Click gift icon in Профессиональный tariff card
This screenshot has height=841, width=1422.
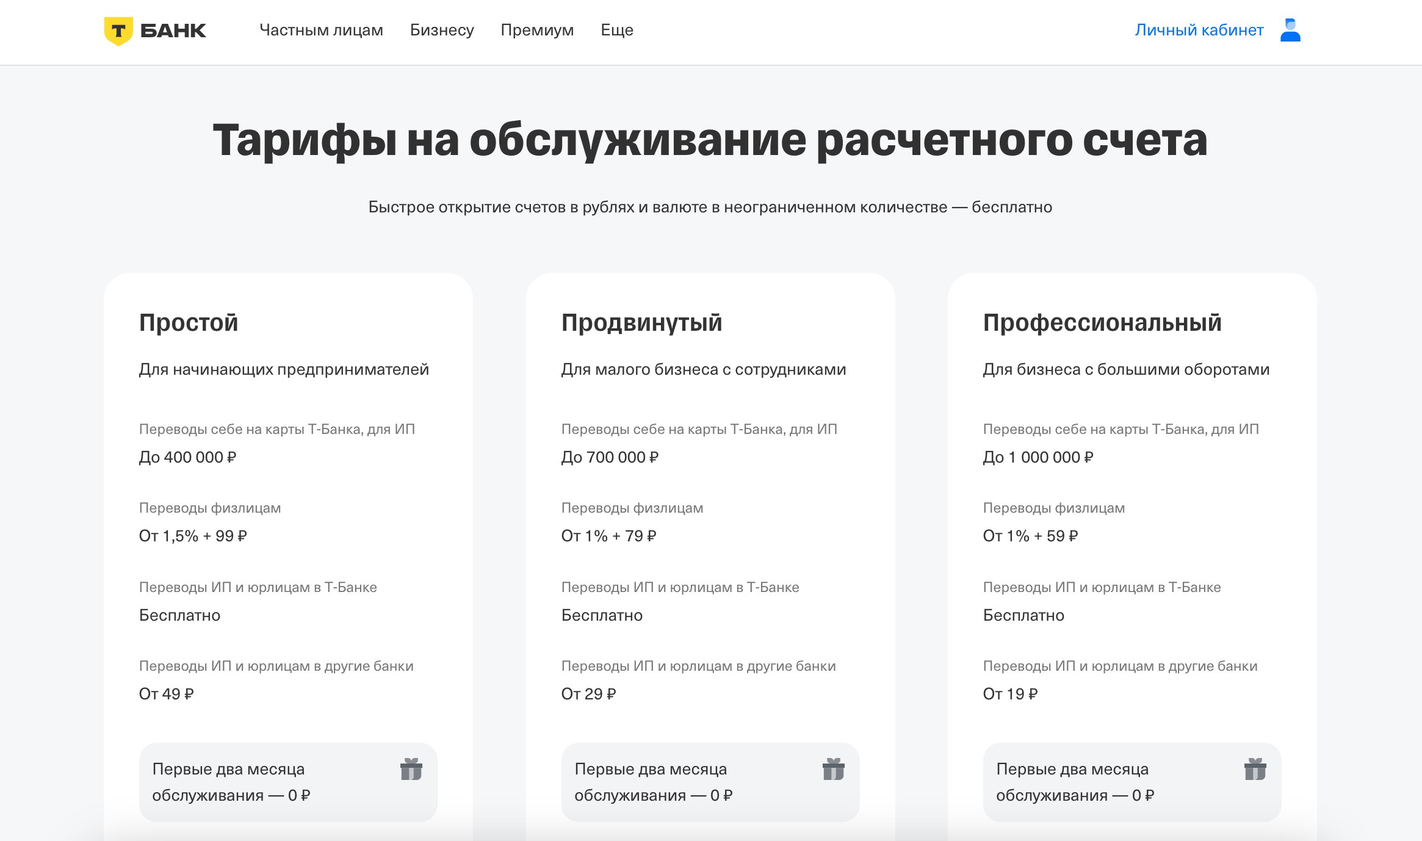(x=1255, y=769)
